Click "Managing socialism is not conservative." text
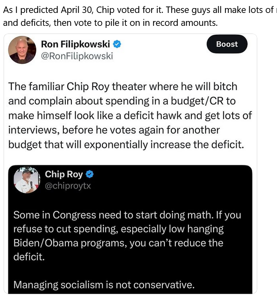The width and height of the screenshot is (277, 303). pyautogui.click(x=104, y=285)
